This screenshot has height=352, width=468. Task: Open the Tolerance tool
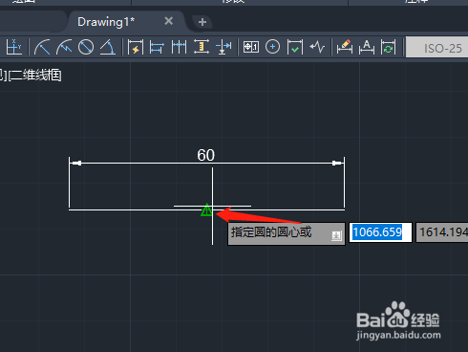[251, 47]
